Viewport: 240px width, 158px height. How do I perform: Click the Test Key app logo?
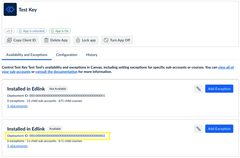click(10, 10)
